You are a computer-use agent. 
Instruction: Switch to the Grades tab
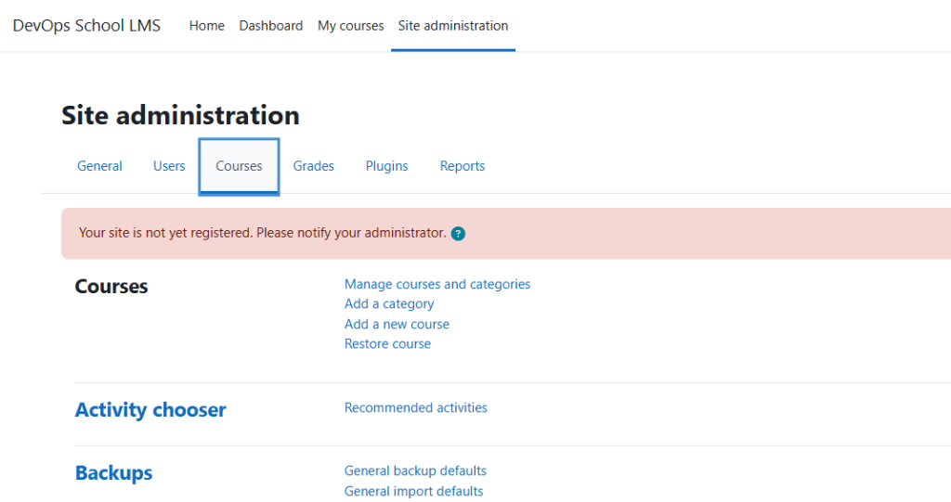[x=314, y=166]
